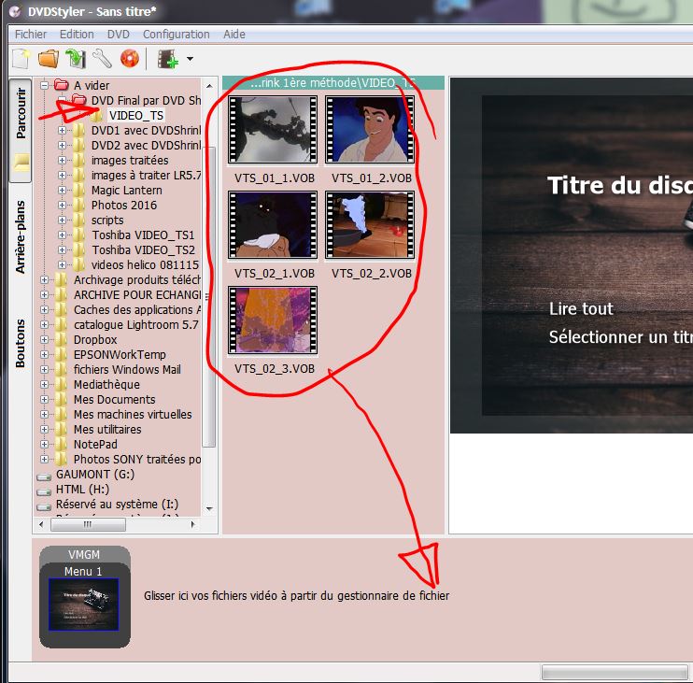Image resolution: width=693 pixels, height=683 pixels.
Task: Select the EPSONWorkTemp folder
Action: tap(120, 354)
